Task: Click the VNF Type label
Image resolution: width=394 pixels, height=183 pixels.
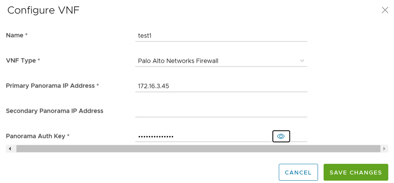Action: pyautogui.click(x=21, y=61)
